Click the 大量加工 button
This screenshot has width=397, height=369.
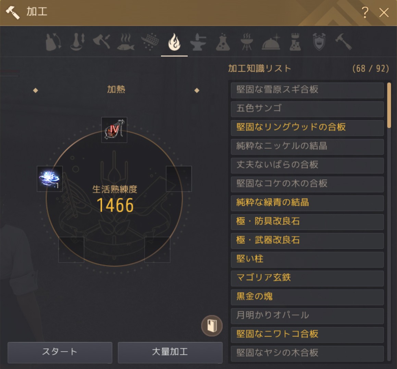tap(170, 352)
